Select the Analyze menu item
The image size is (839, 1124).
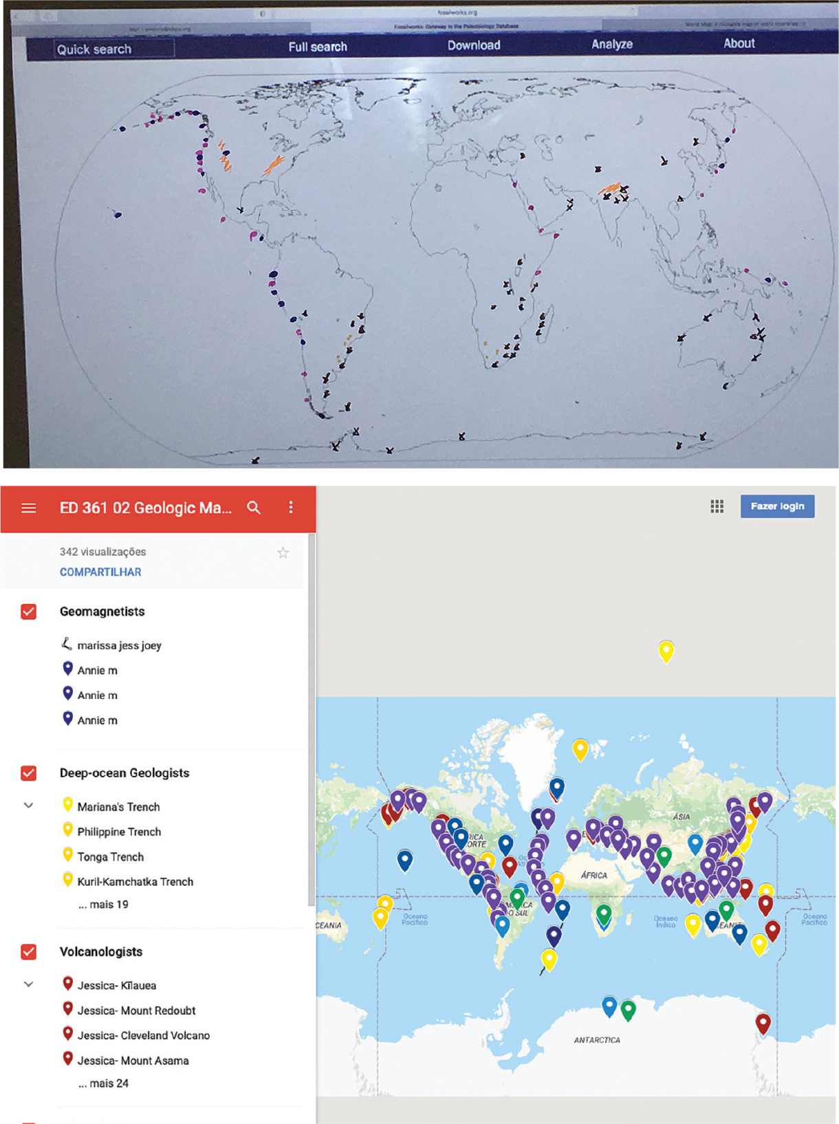click(612, 44)
